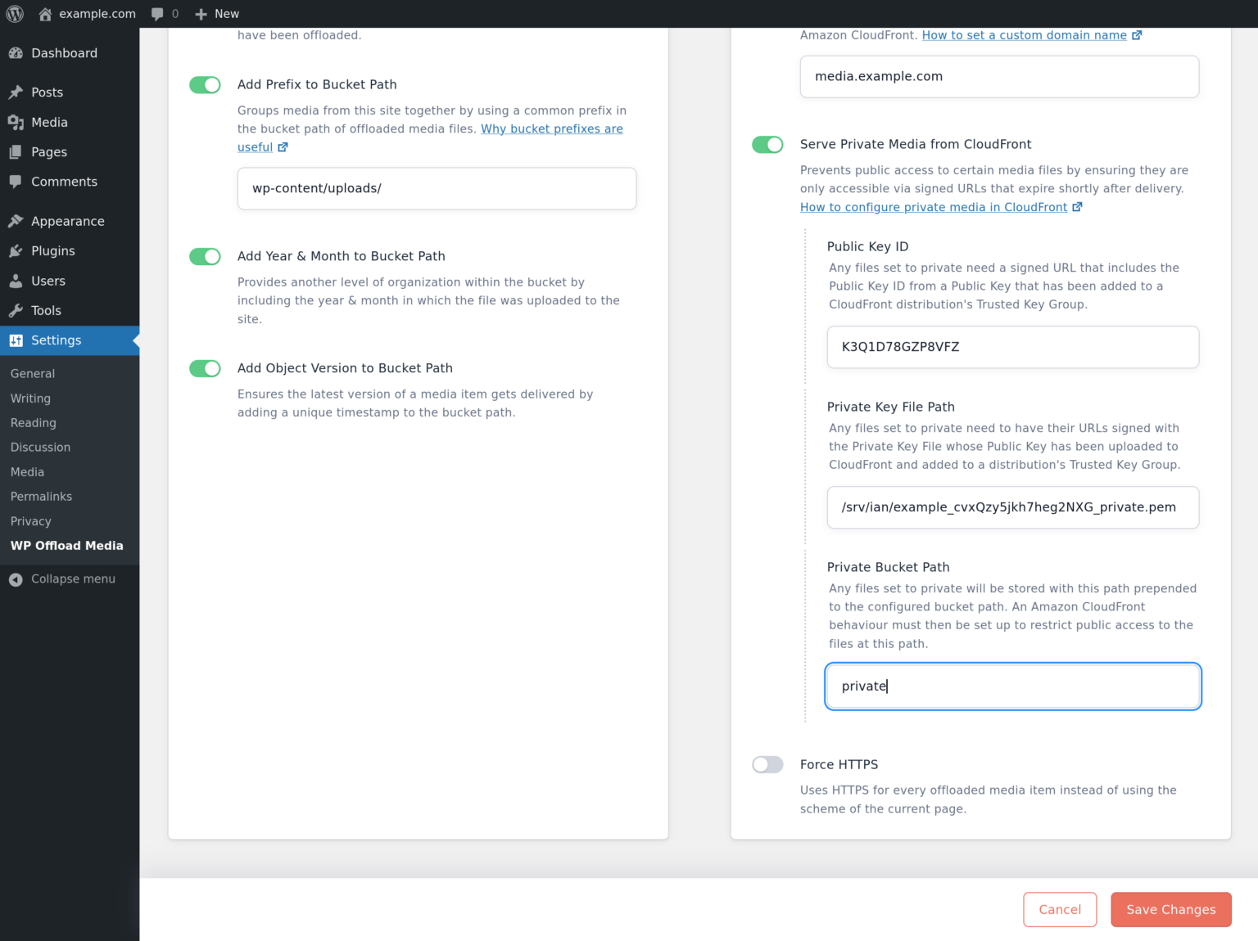Select the Appearance paintbrush icon
This screenshot has height=941, width=1258.
tap(17, 221)
